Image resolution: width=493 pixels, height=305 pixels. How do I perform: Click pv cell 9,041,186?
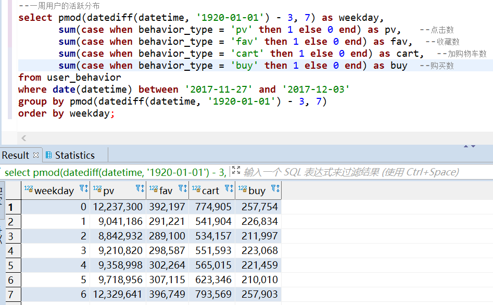click(x=118, y=221)
